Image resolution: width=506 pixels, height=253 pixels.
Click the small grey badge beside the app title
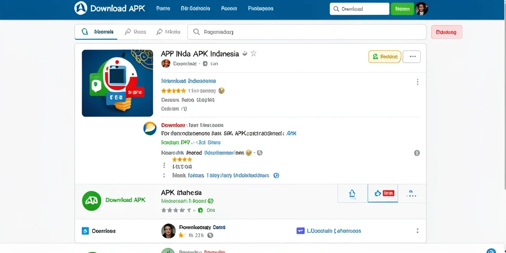[245, 53]
